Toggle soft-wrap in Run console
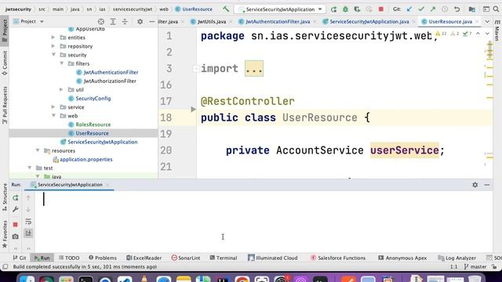 (x=28, y=221)
